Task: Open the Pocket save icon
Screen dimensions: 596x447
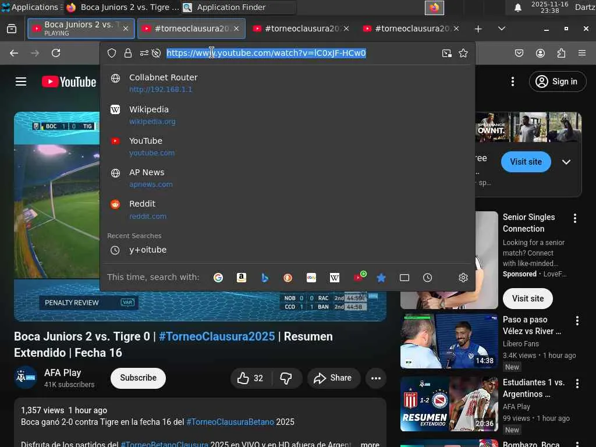Action: (x=519, y=53)
